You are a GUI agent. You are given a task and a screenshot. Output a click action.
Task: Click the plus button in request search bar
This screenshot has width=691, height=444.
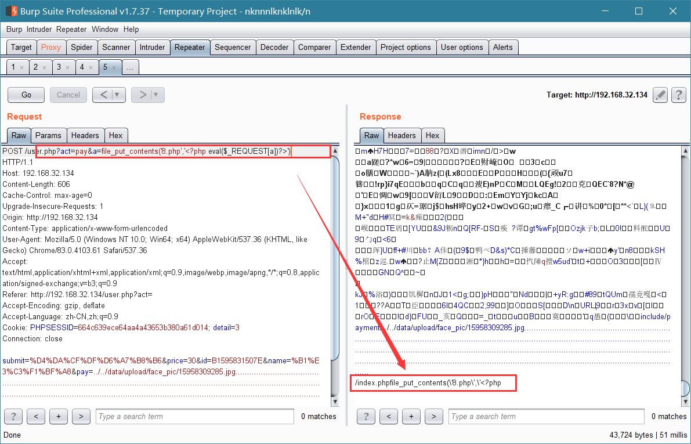(x=58, y=416)
